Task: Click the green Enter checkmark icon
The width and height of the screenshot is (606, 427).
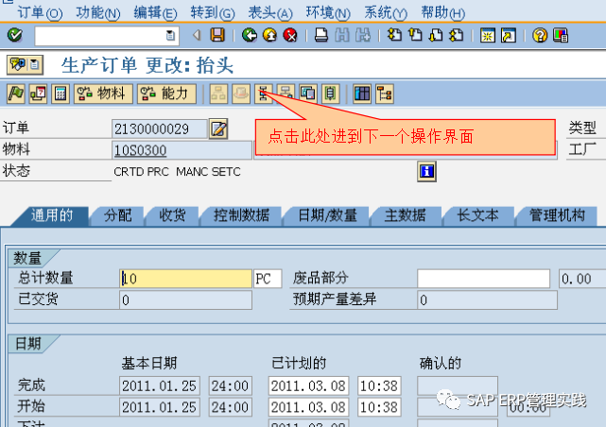Action: pos(14,36)
